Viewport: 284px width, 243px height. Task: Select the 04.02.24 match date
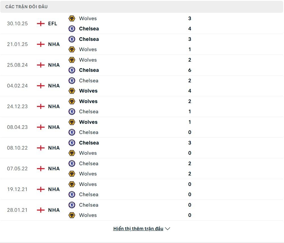17,86
